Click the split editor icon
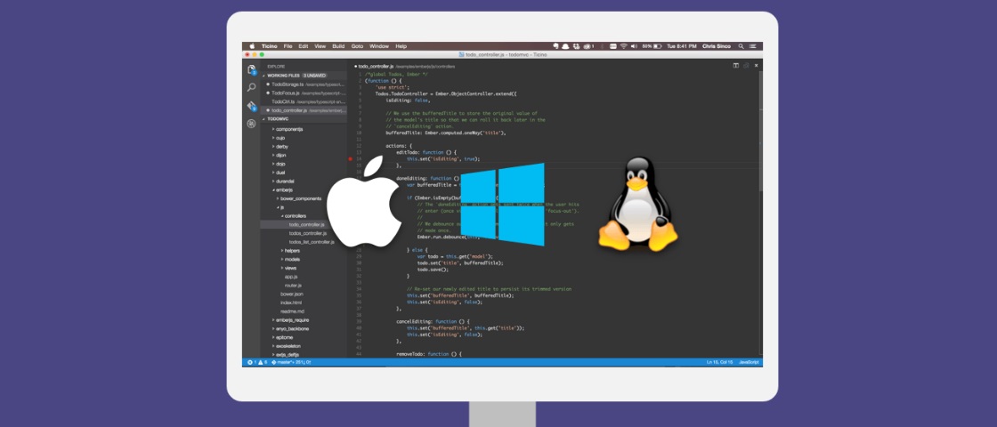The height and width of the screenshot is (427, 997). pyautogui.click(x=735, y=66)
